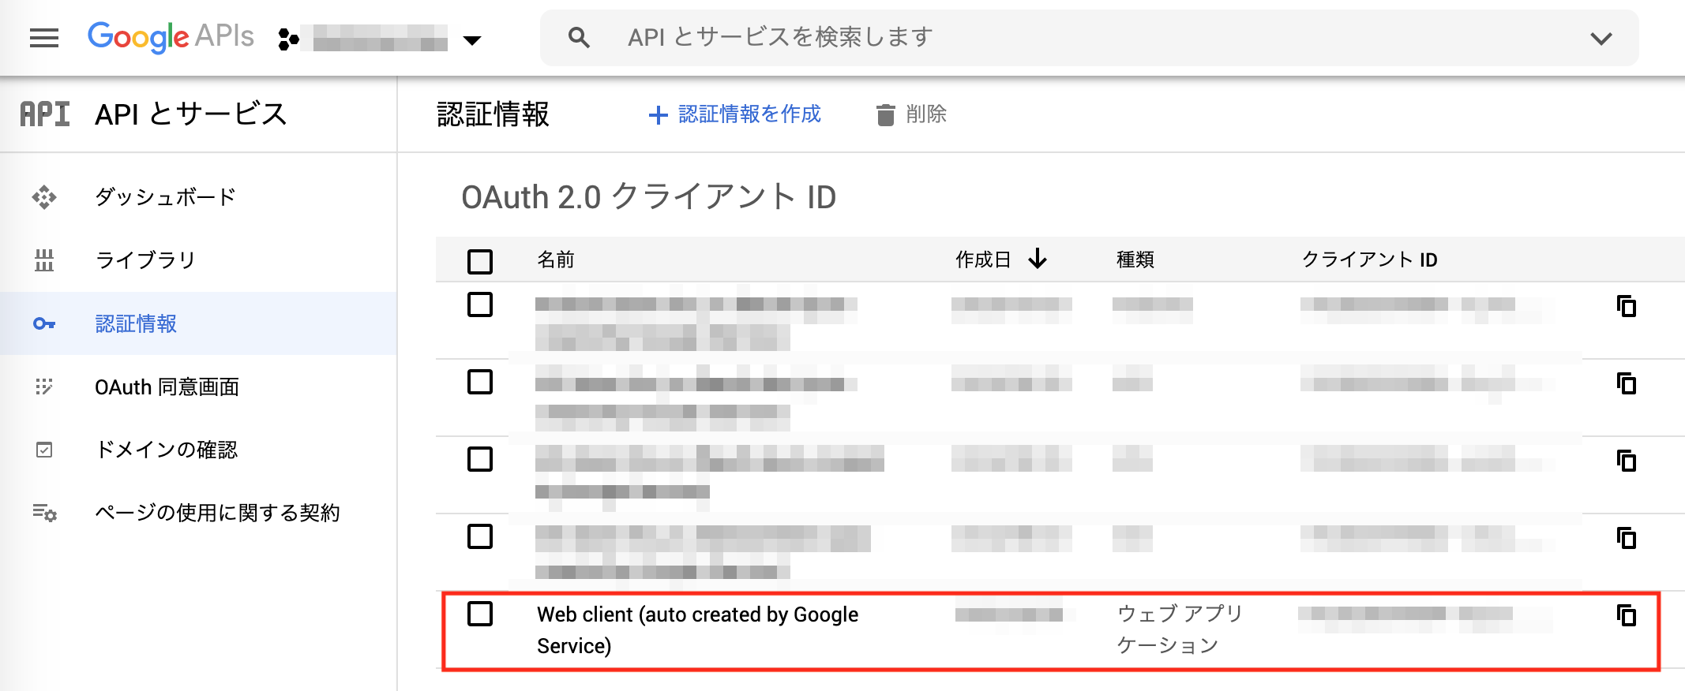This screenshot has width=1685, height=691.
Task: Click the 認証情報 page title
Action: coord(493,114)
